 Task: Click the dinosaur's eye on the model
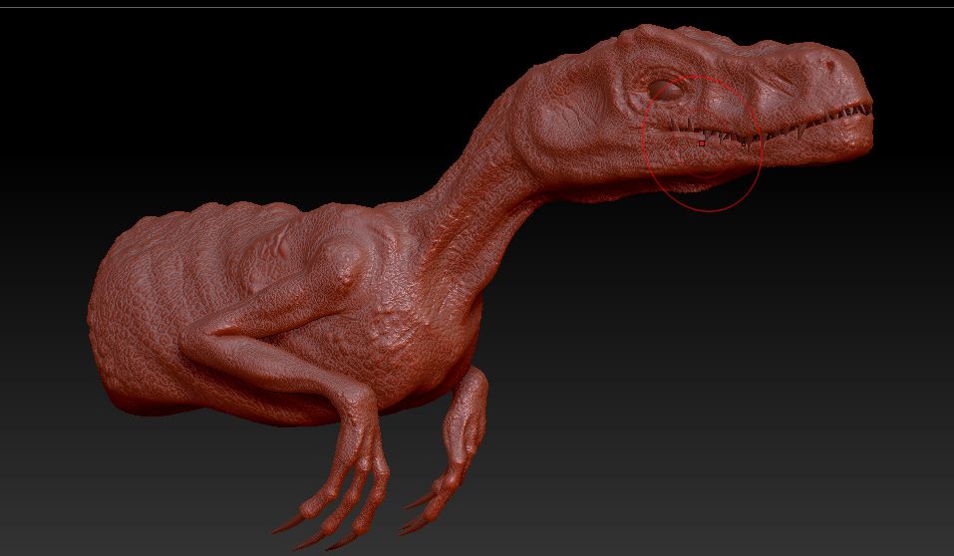(x=667, y=90)
